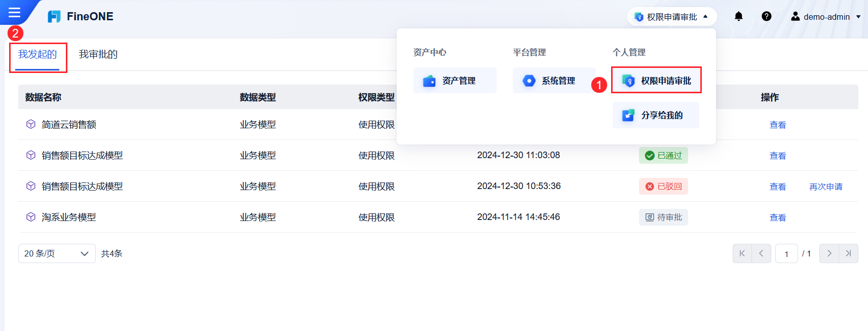Click the 权限申请审批 shield icon in panel
This screenshot has height=331, width=868.
[628, 81]
